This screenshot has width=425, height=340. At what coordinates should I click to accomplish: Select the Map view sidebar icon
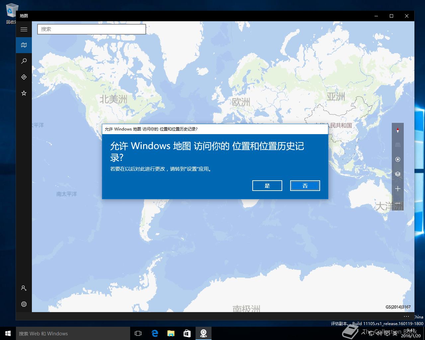pos(24,45)
